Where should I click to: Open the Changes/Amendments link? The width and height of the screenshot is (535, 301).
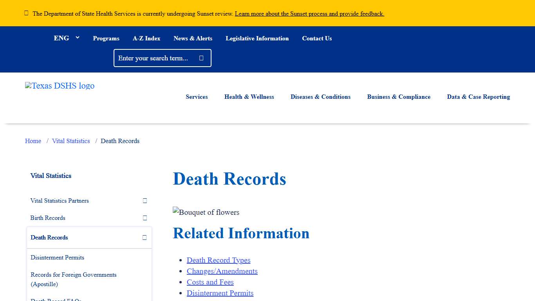coord(222,271)
